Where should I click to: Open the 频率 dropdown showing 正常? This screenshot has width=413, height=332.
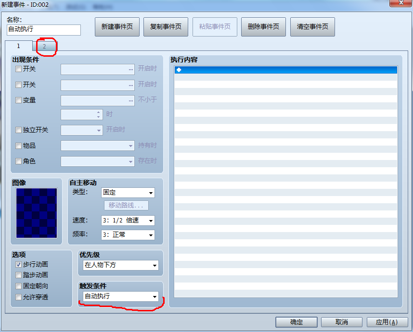click(x=128, y=235)
